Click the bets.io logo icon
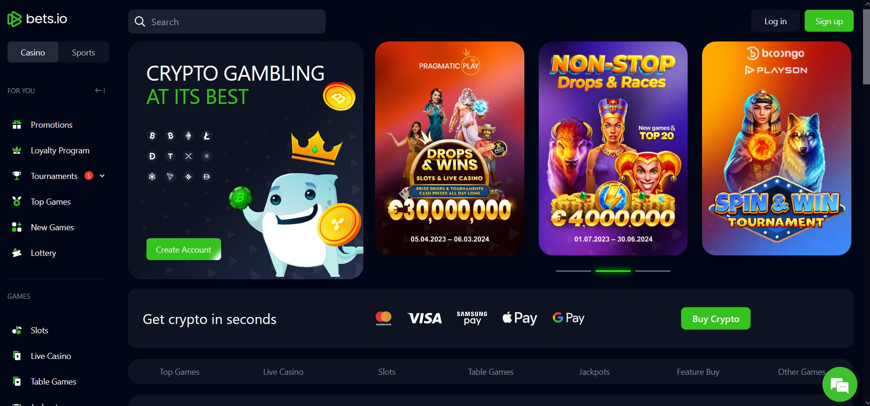The height and width of the screenshot is (406, 870). click(14, 19)
